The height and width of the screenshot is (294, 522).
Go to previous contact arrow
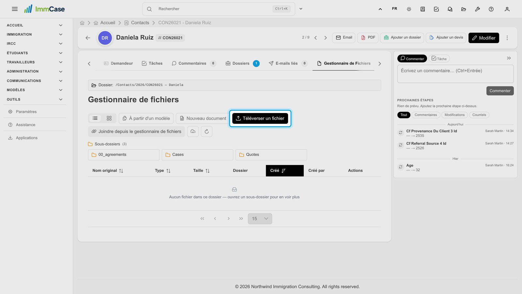point(315,38)
